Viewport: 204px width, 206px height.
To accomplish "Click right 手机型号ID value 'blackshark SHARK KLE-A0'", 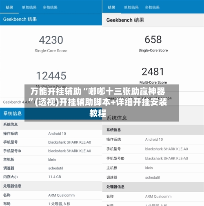I will [166, 158].
